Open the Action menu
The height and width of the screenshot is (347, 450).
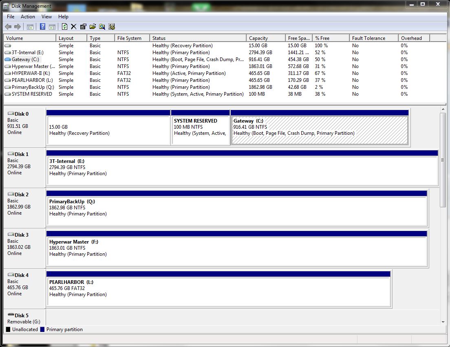28,17
